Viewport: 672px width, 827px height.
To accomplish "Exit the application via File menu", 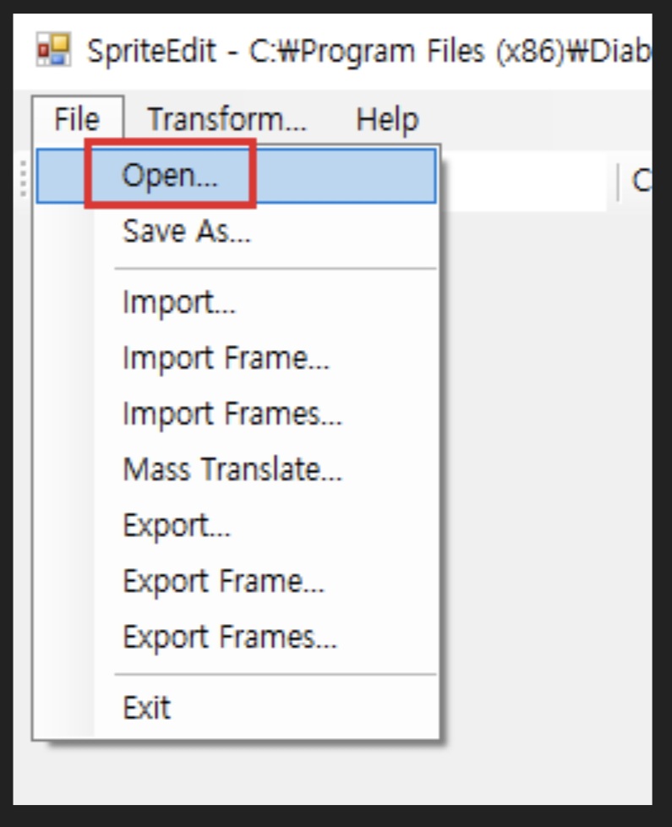I will tap(146, 707).
